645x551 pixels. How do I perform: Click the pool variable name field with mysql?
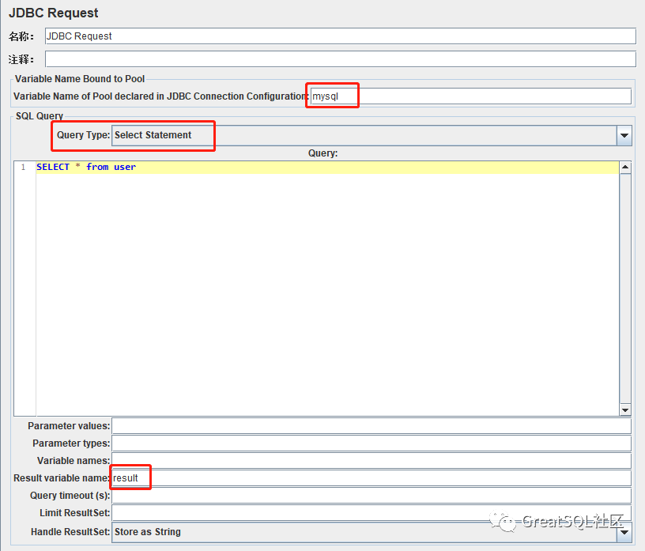(470, 96)
